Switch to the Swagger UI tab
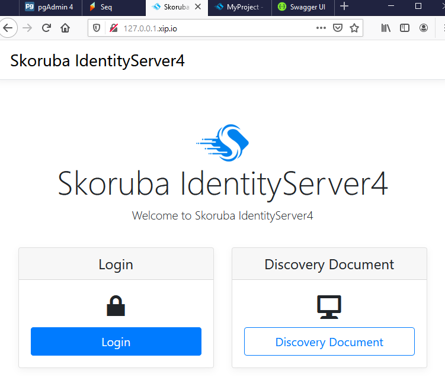 [x=303, y=7]
